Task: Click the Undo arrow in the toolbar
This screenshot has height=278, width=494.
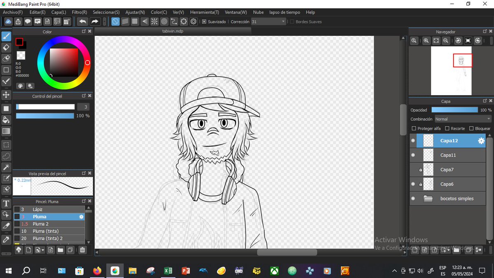Action: [x=83, y=21]
